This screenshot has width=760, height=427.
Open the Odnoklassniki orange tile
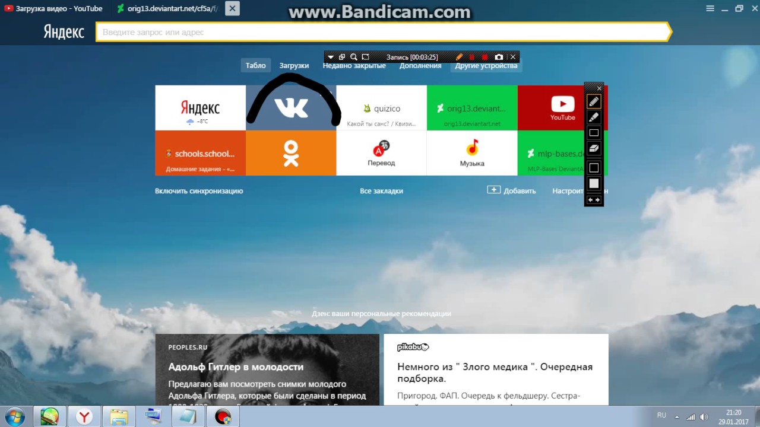click(291, 153)
